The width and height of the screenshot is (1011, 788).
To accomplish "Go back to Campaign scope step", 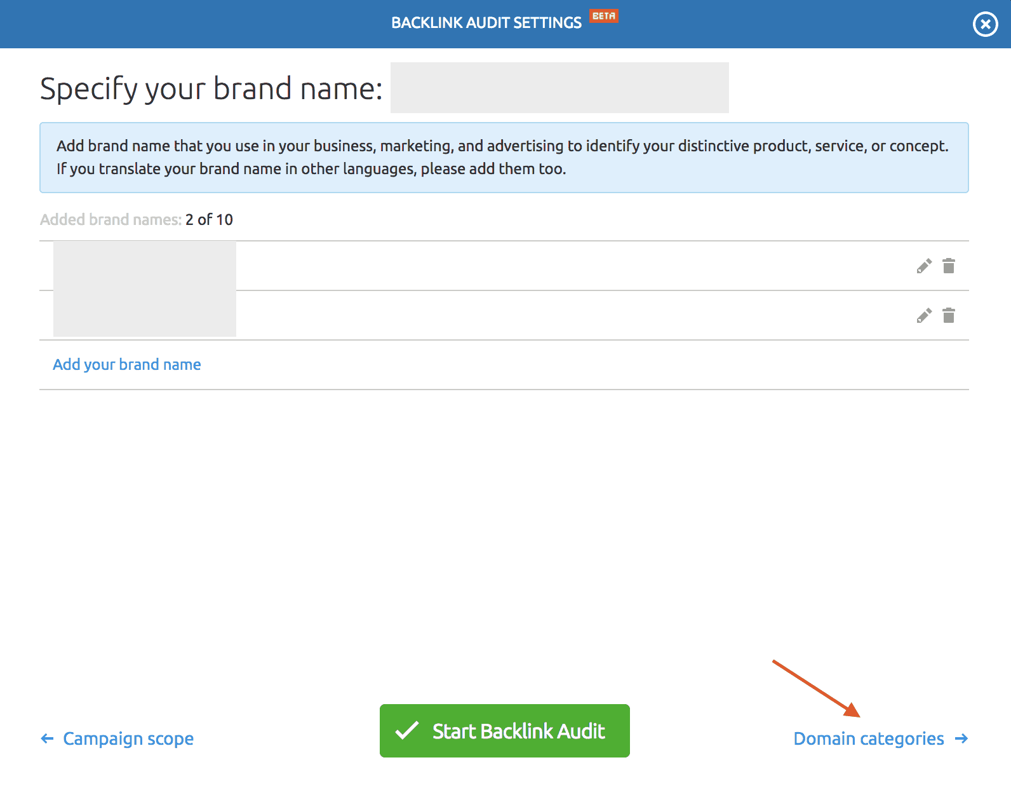I will 128,738.
